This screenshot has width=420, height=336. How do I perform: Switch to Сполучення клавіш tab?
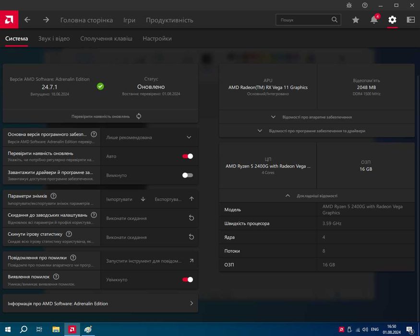[107, 38]
